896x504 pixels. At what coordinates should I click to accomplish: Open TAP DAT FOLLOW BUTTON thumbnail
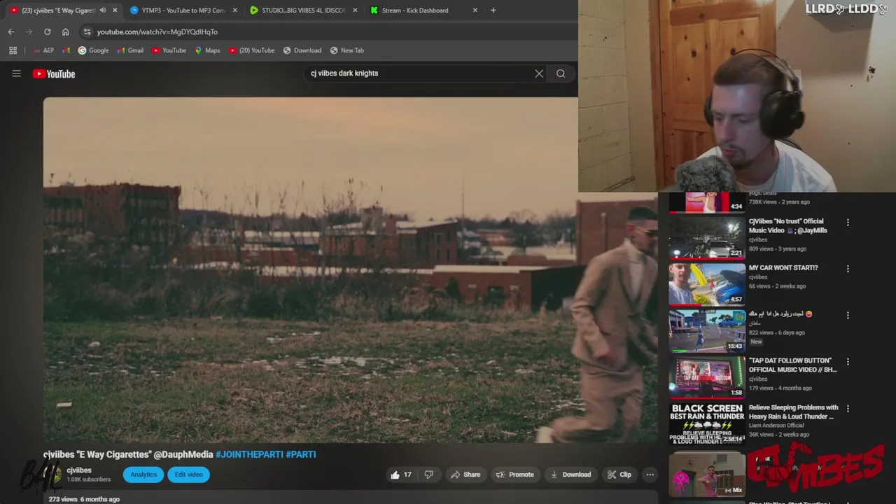coord(707,377)
